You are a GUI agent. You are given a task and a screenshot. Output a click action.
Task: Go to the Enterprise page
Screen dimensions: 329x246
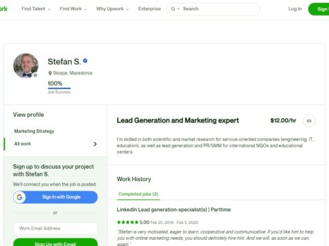(x=149, y=9)
